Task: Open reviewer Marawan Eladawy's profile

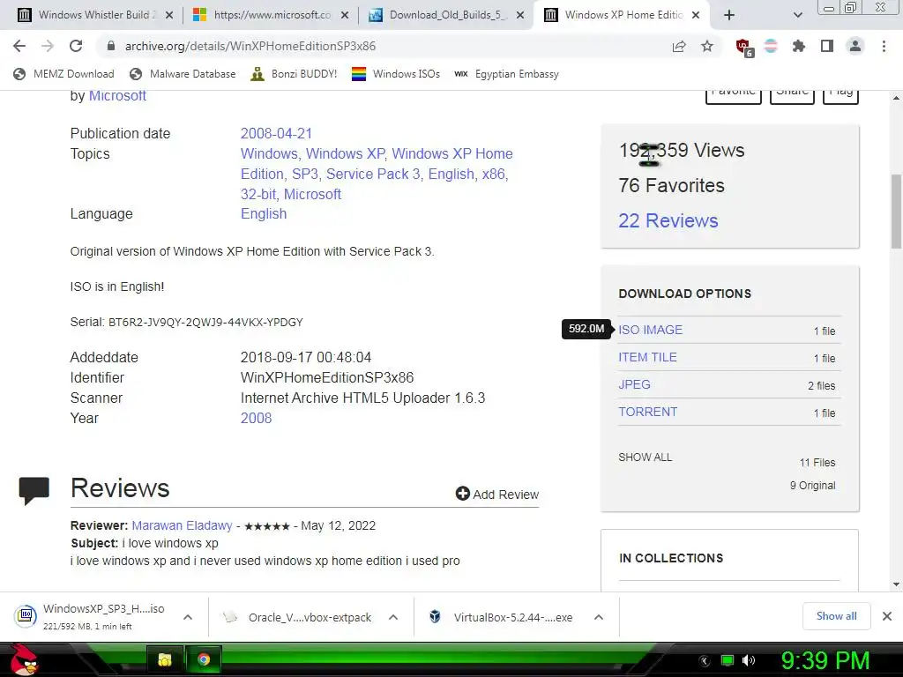Action: coord(182,525)
